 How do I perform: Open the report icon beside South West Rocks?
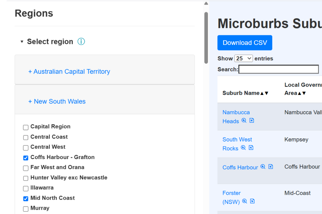click(x=251, y=148)
